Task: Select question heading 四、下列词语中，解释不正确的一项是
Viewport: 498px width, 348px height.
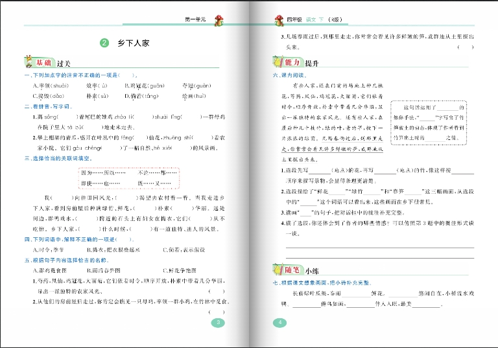Action: pyautogui.click(x=79, y=239)
